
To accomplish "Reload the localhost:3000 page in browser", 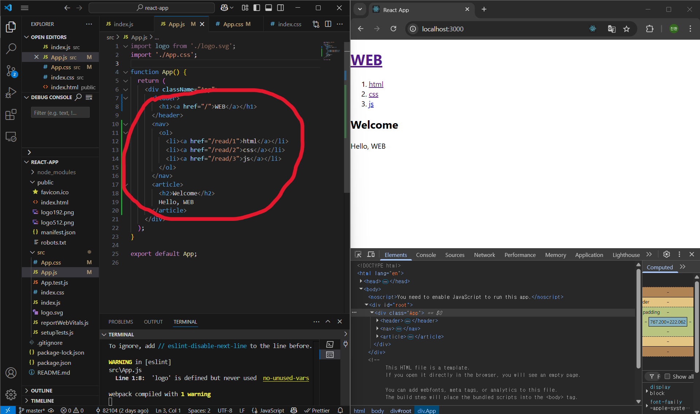I will tap(393, 29).
